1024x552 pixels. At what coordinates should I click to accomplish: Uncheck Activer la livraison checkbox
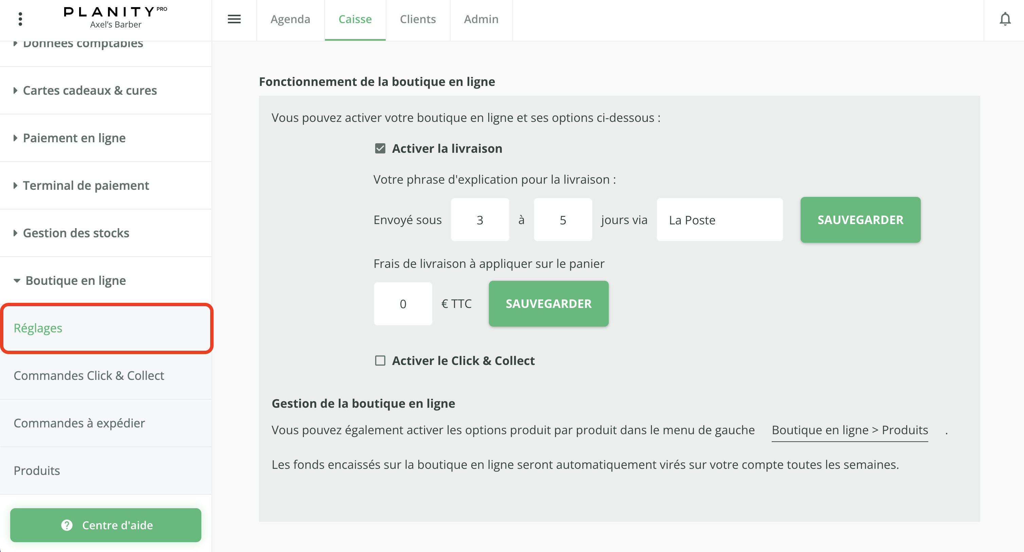coord(380,149)
